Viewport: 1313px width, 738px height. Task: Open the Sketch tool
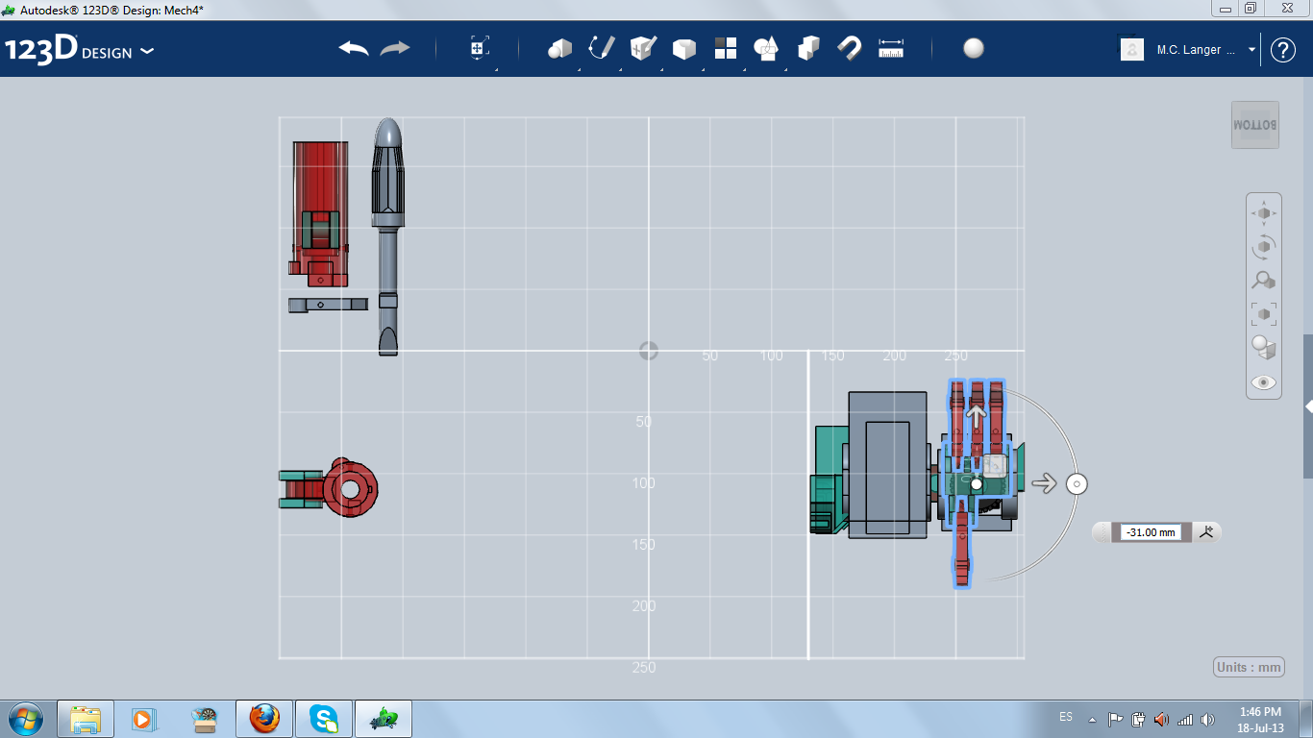coord(602,48)
